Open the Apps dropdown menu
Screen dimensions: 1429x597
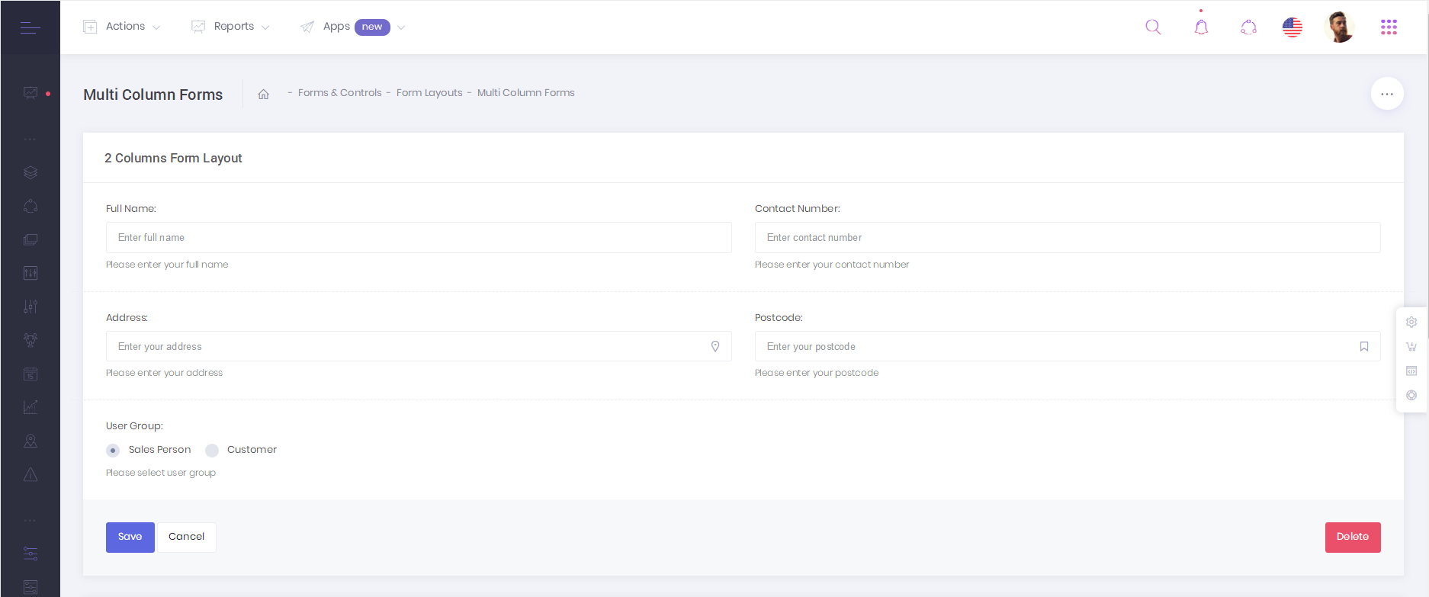pos(352,27)
